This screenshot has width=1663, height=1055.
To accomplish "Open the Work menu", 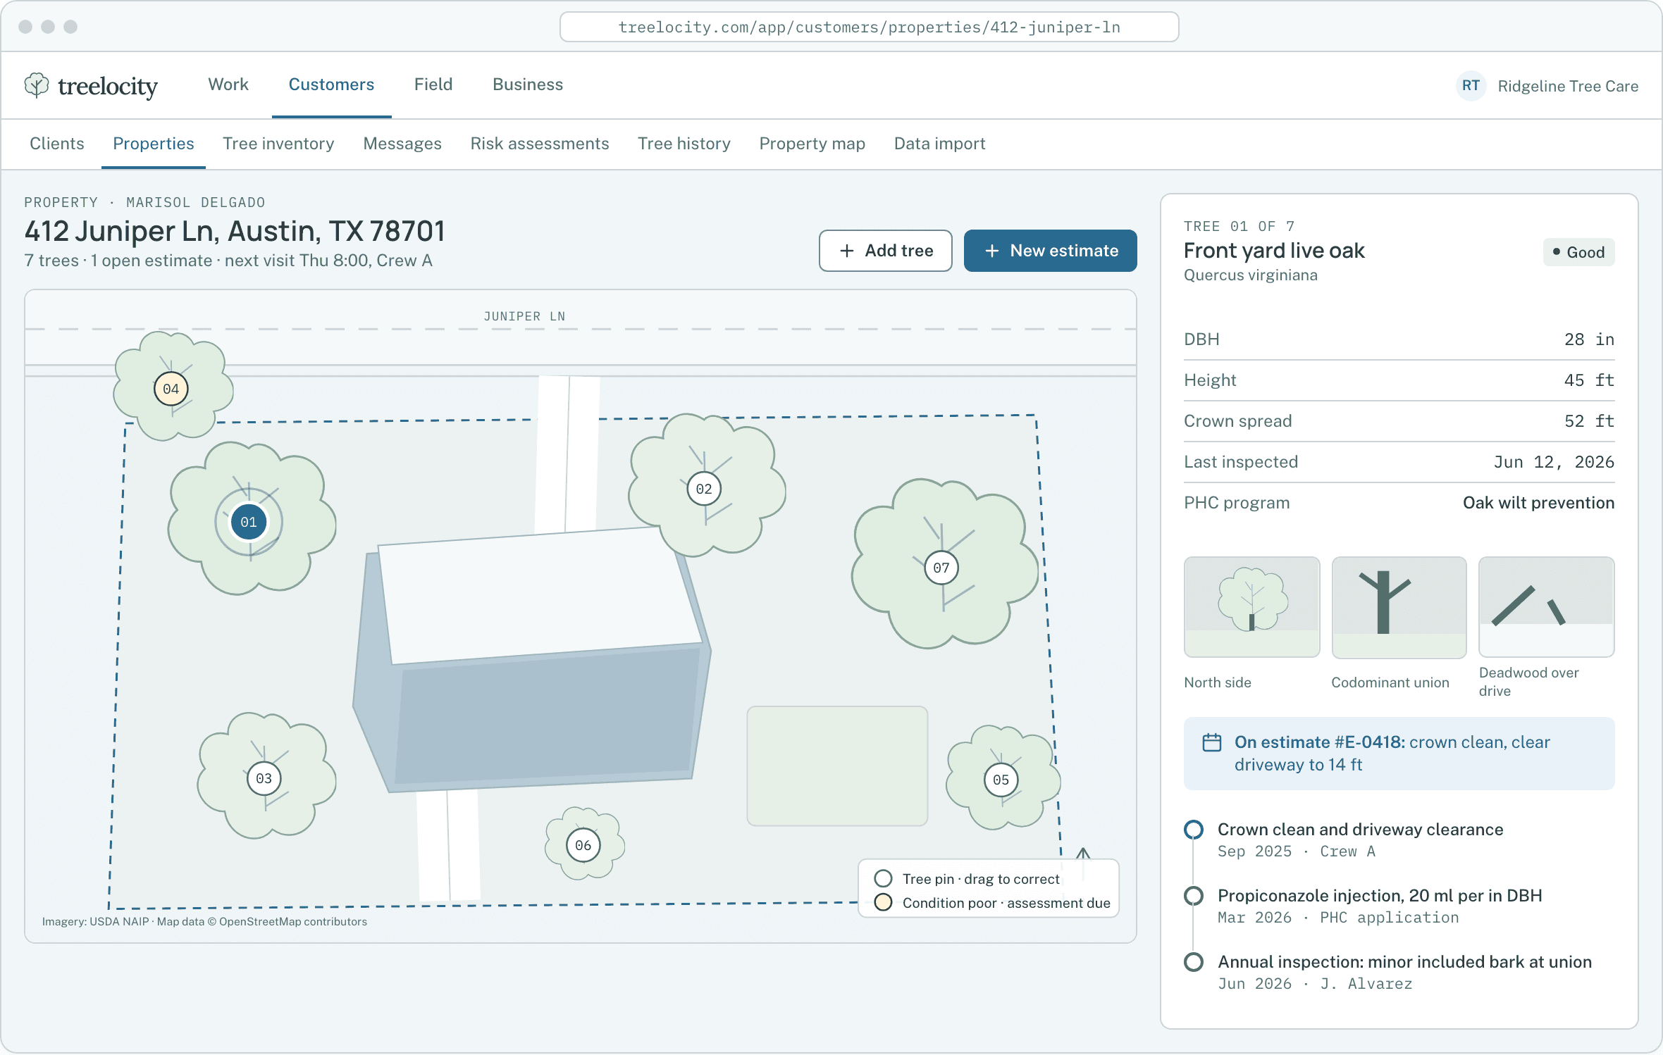I will (228, 85).
